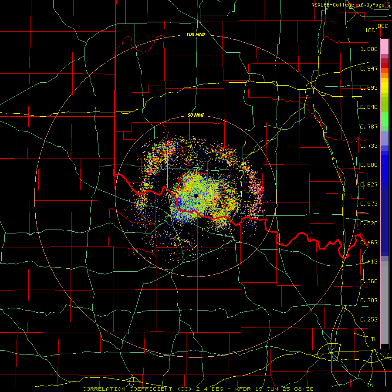Click the 50 NMI range ring label
Viewport: 392px width, 392px height.
click(196, 115)
